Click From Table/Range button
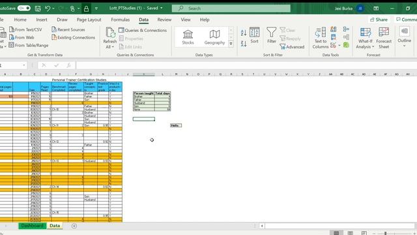 29,45
